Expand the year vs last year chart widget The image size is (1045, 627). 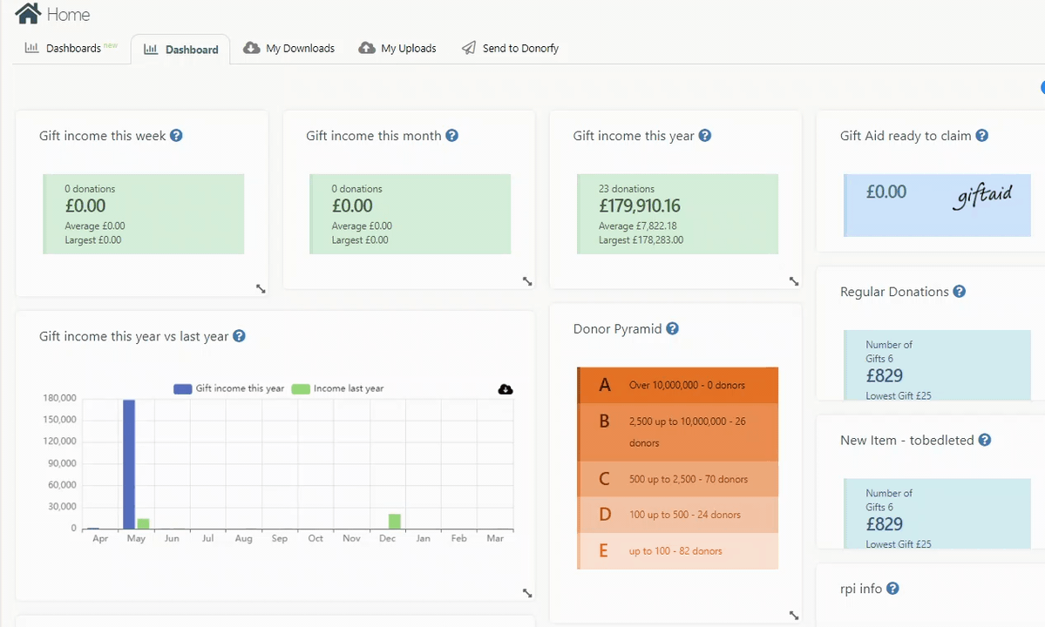click(527, 592)
